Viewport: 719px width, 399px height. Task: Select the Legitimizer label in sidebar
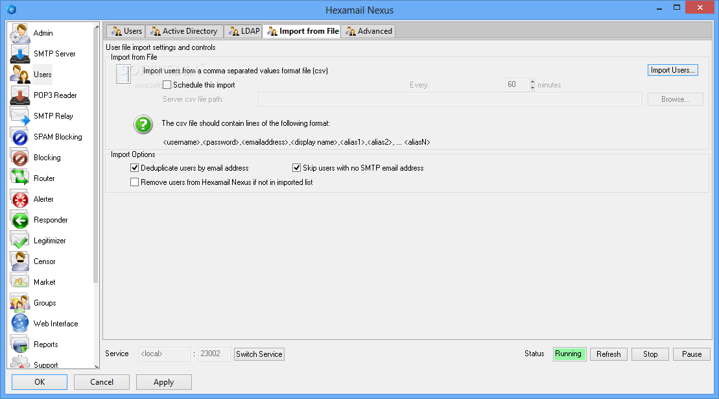pyautogui.click(x=50, y=241)
